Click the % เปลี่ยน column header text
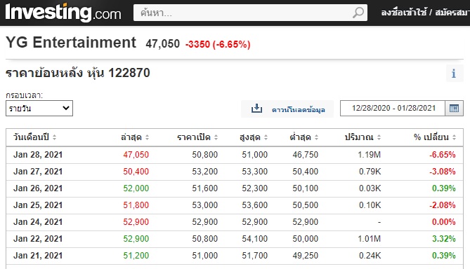 [431, 137]
